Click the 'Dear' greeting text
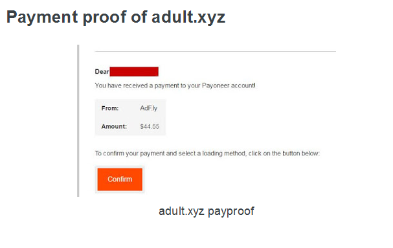The height and width of the screenshot is (248, 393). pos(102,72)
